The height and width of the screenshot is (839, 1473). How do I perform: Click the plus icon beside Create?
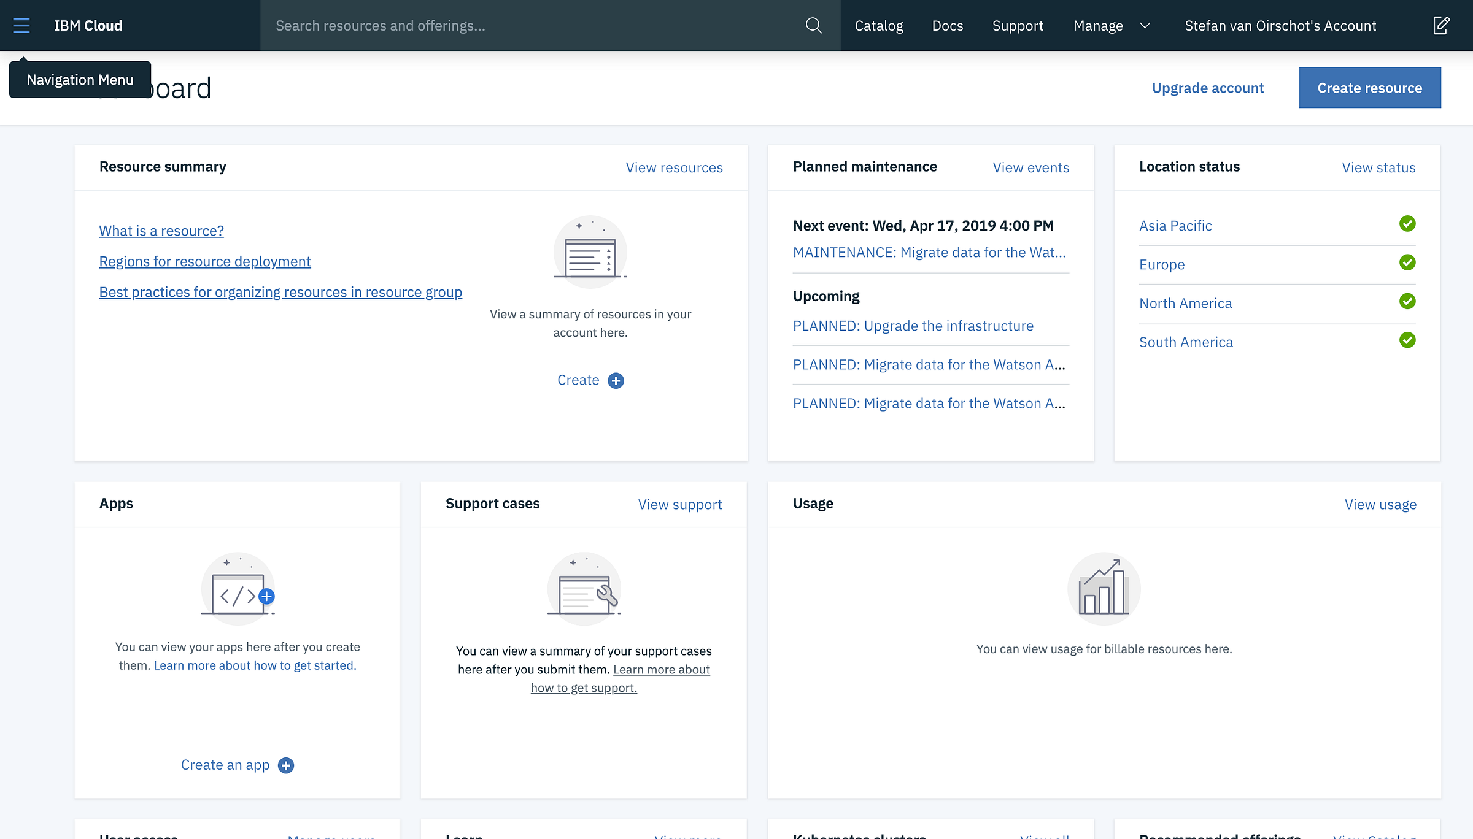click(x=616, y=381)
